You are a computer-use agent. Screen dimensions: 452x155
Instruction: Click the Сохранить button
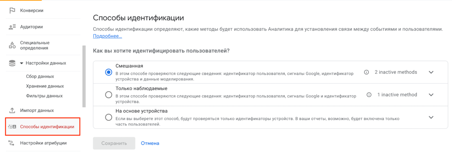[114, 143]
